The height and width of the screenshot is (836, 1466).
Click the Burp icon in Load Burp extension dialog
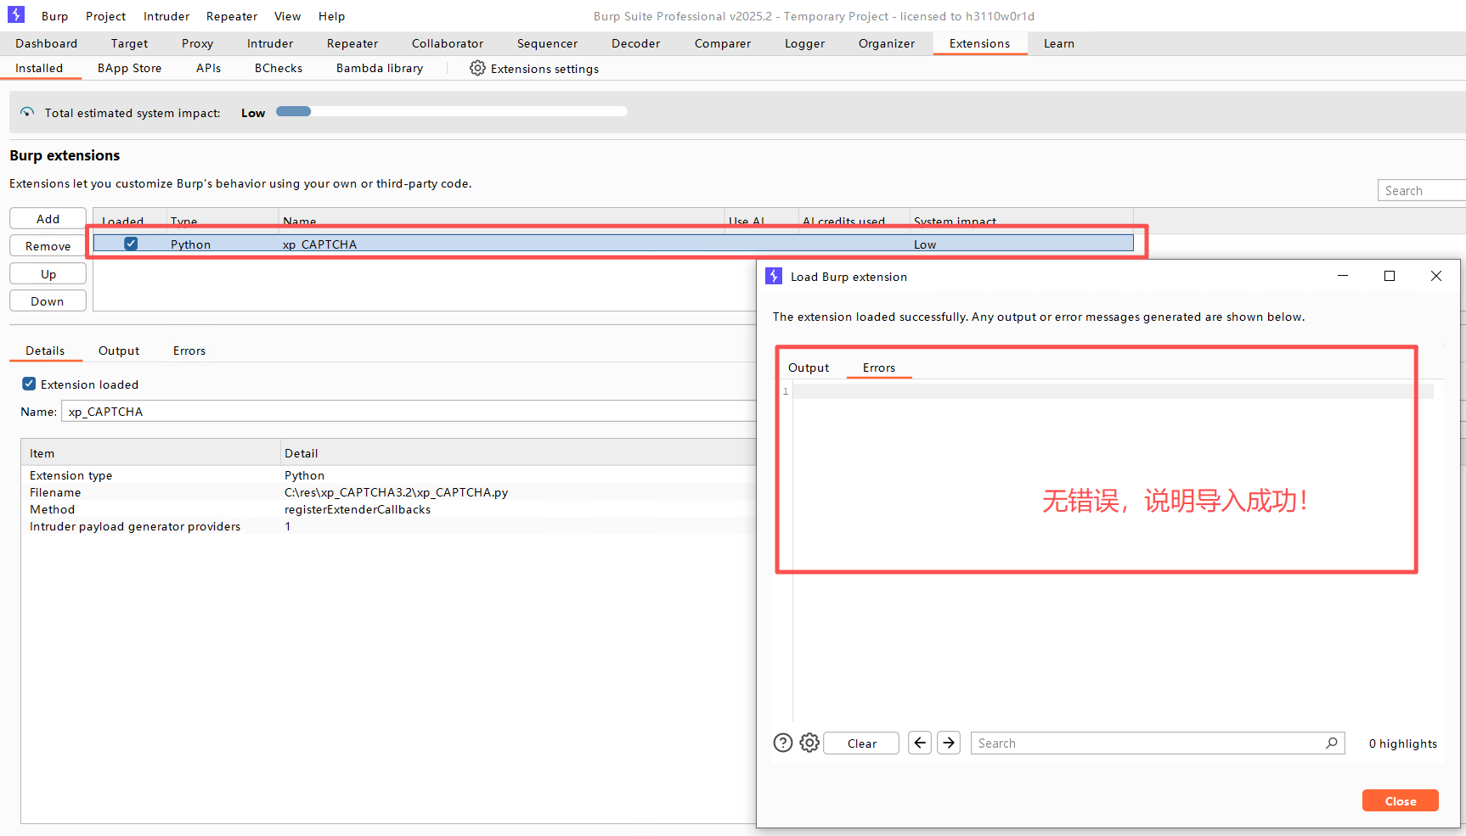pyautogui.click(x=774, y=276)
